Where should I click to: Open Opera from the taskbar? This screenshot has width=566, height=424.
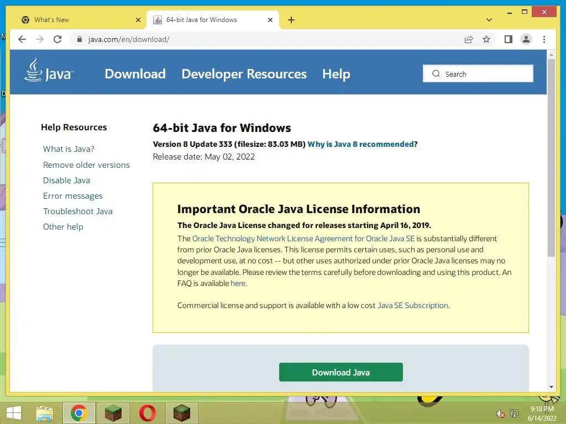coord(147,413)
